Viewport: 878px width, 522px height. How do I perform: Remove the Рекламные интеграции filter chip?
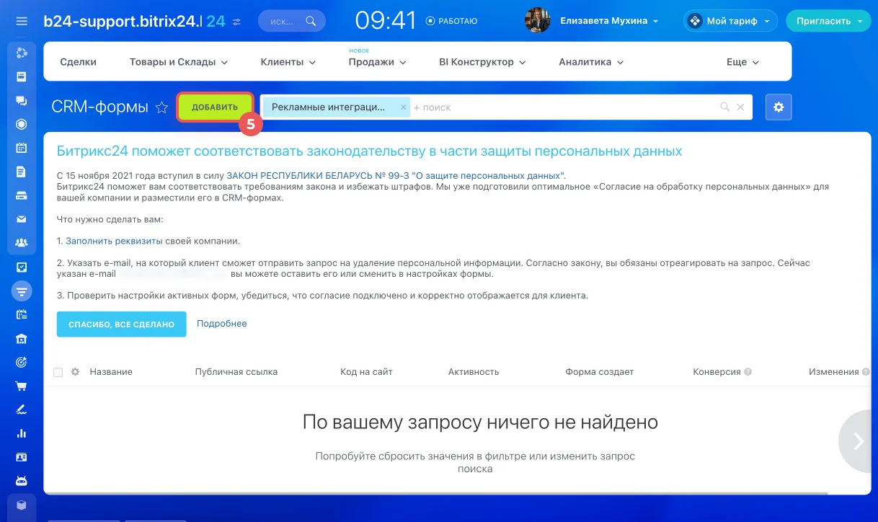click(404, 107)
